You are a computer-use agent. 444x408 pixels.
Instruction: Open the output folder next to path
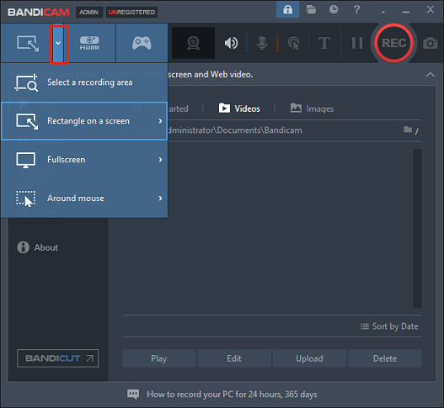[408, 130]
